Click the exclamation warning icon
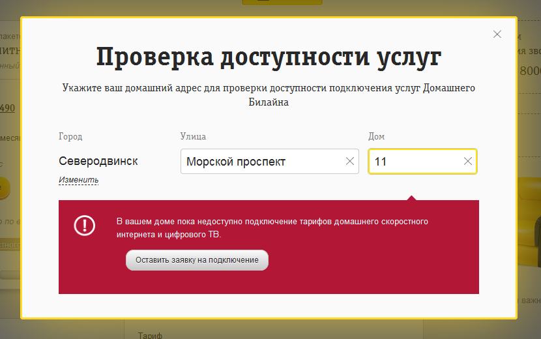 pyautogui.click(x=85, y=225)
